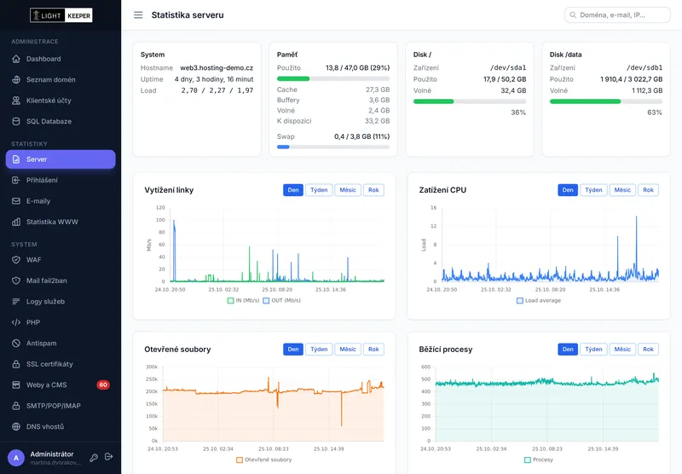Toggle OUT (Mb/s) legend series
This screenshot has height=474, width=682.
[x=282, y=300]
